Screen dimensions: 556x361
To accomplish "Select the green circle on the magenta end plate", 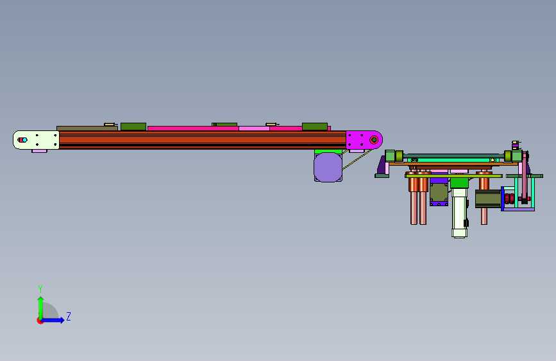I will 374,140.
